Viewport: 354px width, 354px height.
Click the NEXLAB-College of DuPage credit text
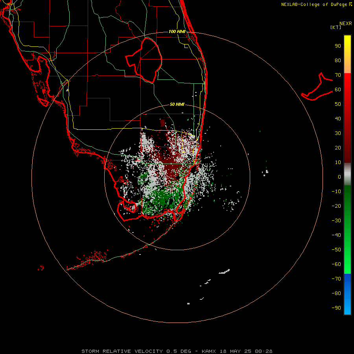tap(316, 4)
